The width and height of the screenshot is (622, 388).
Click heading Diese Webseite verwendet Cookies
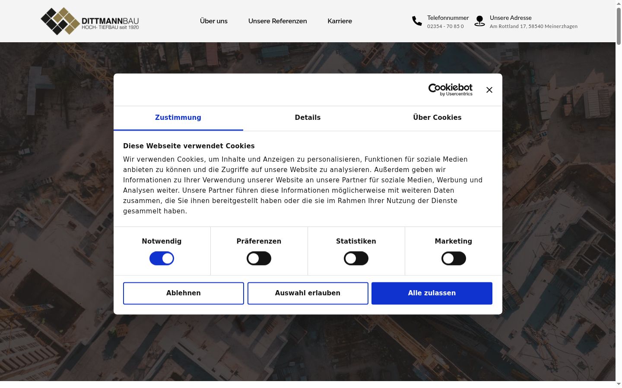[189, 146]
